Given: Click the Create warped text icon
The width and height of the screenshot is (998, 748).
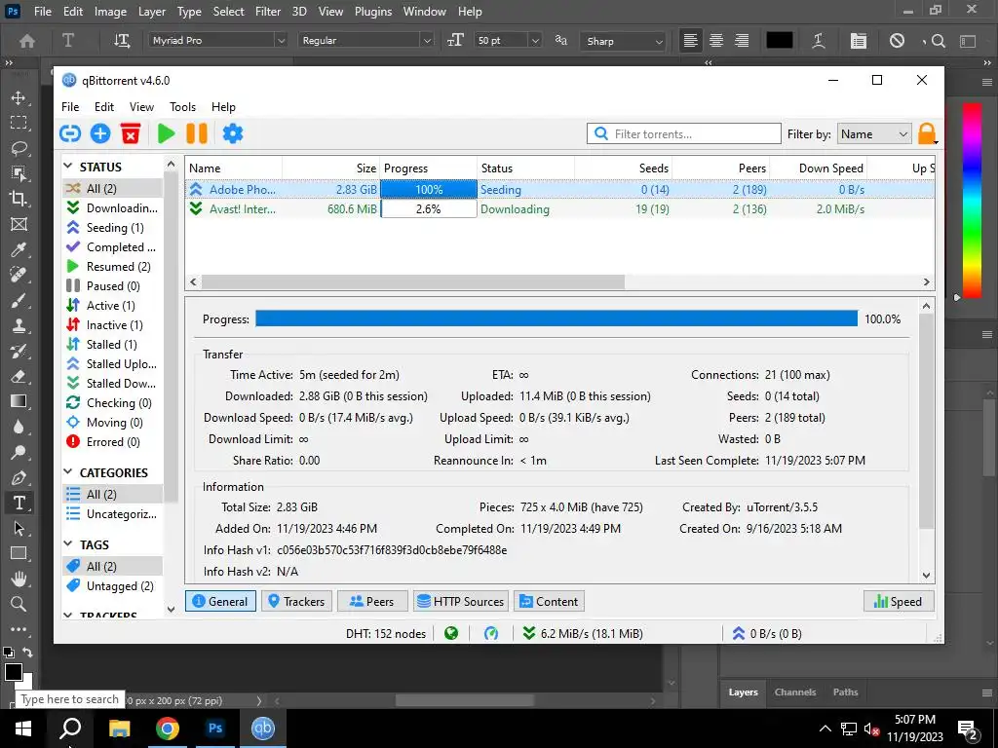Looking at the screenshot, I should [x=819, y=41].
